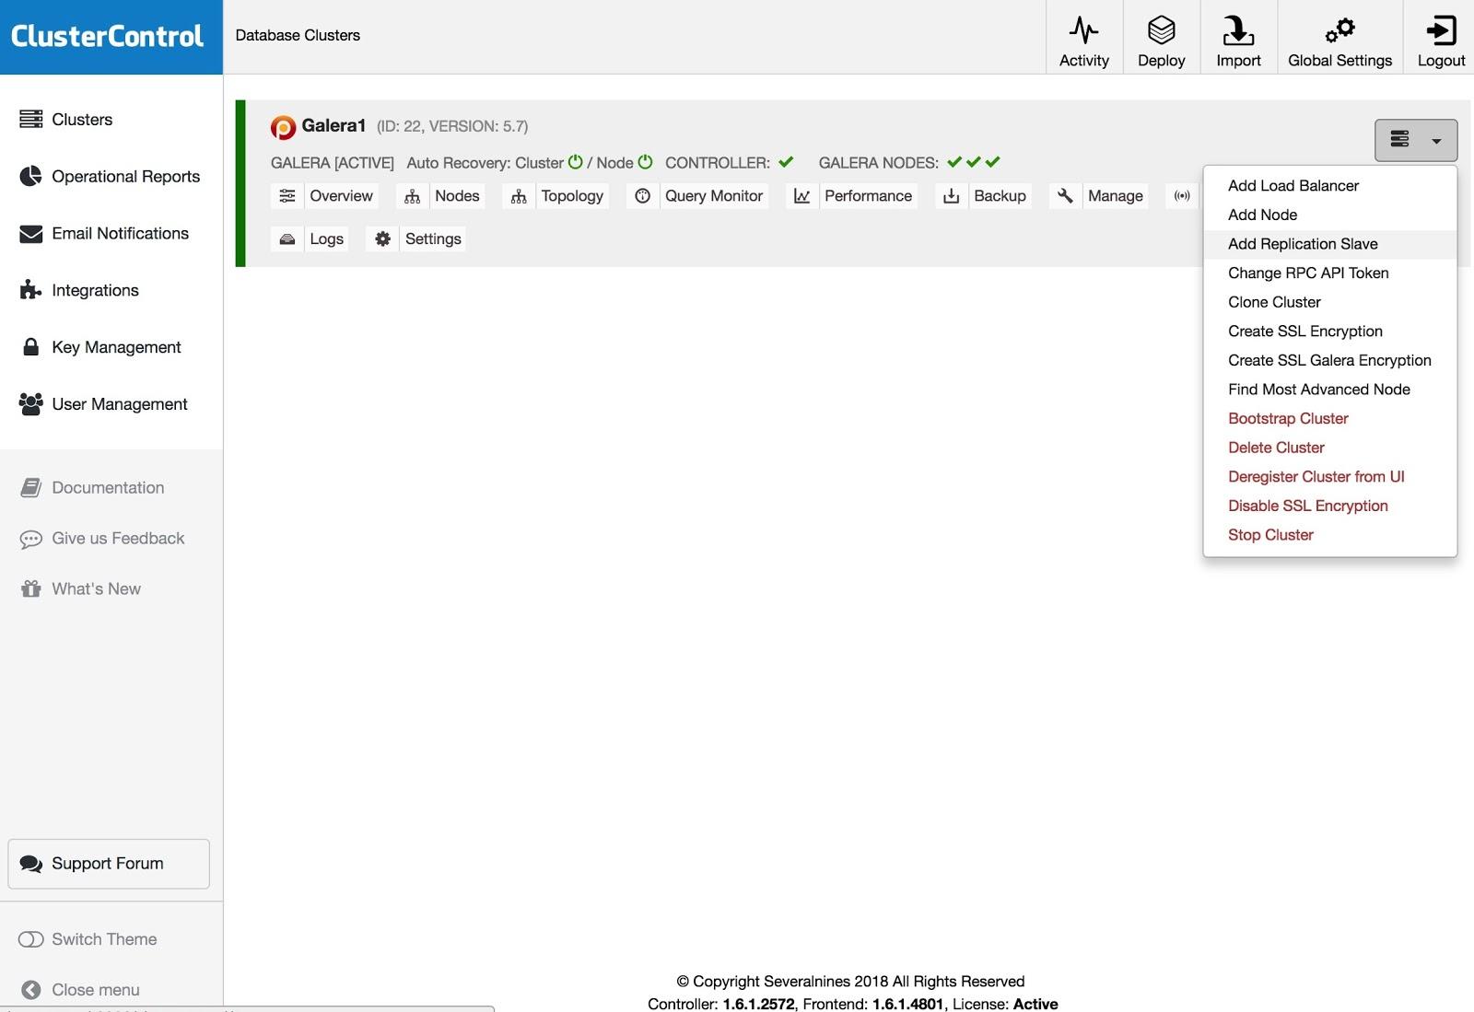Open the Nodes tab label

[x=457, y=196]
